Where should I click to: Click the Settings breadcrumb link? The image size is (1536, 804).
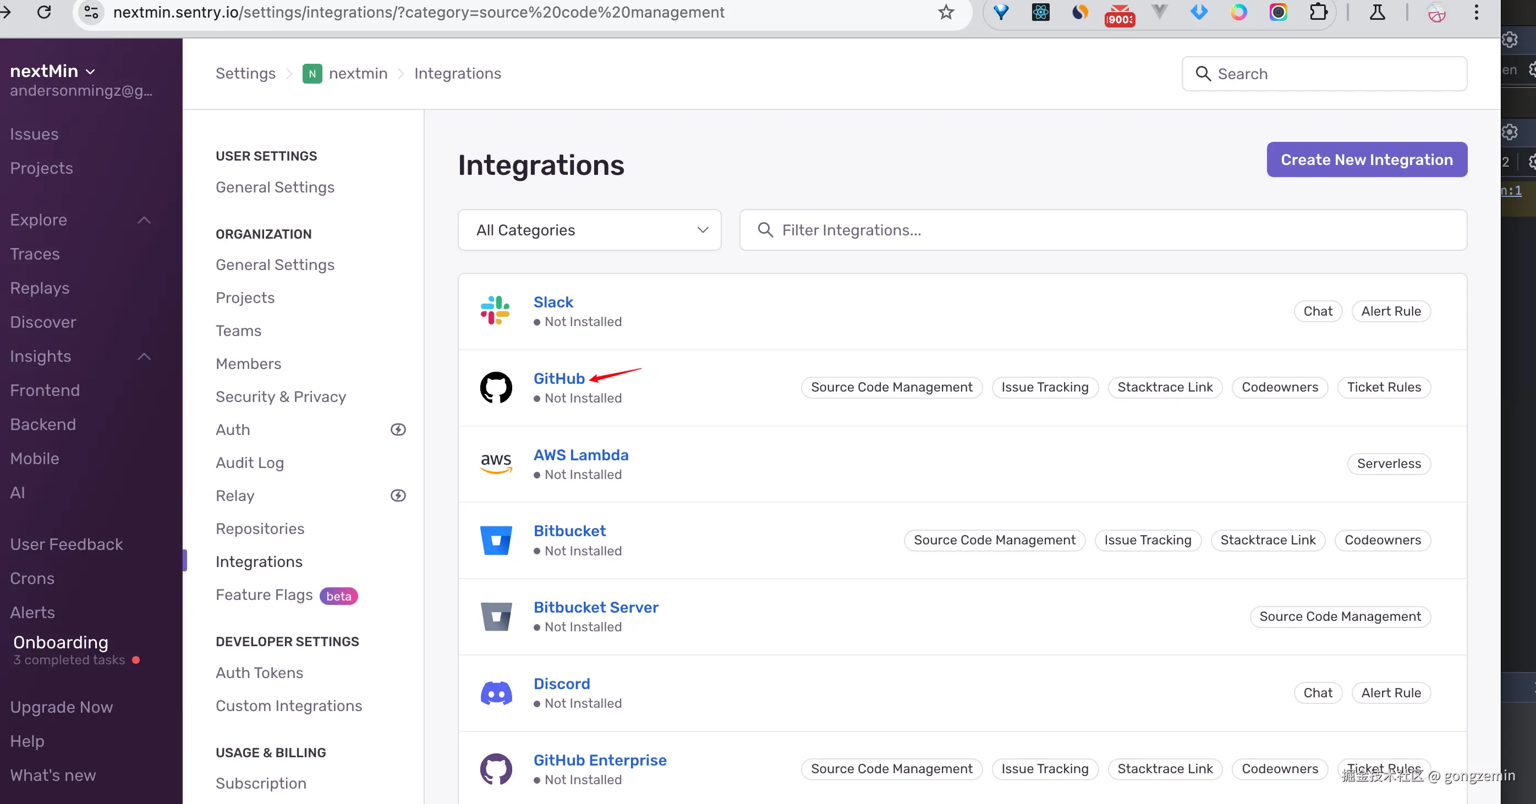coord(245,73)
